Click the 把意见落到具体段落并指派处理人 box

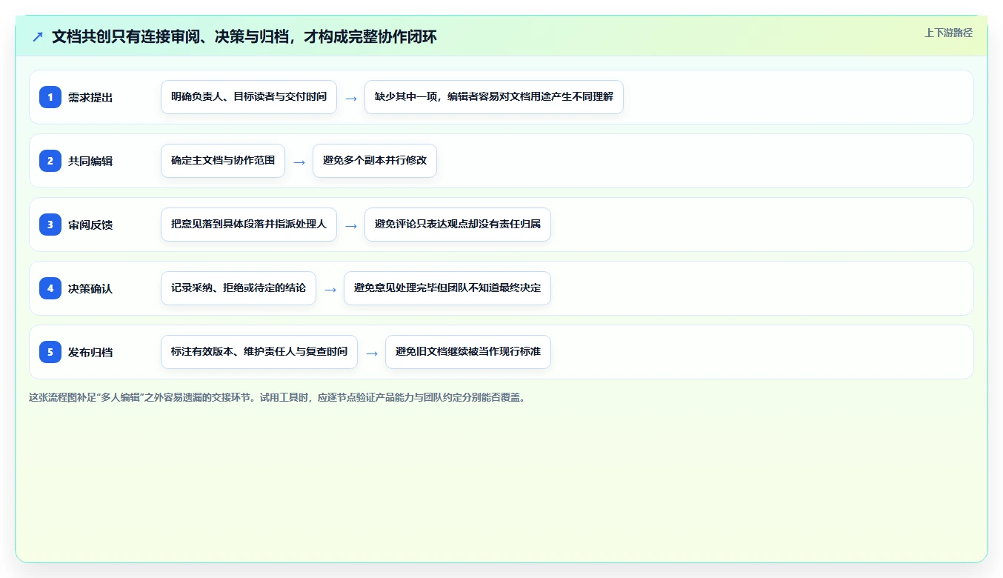click(x=249, y=225)
